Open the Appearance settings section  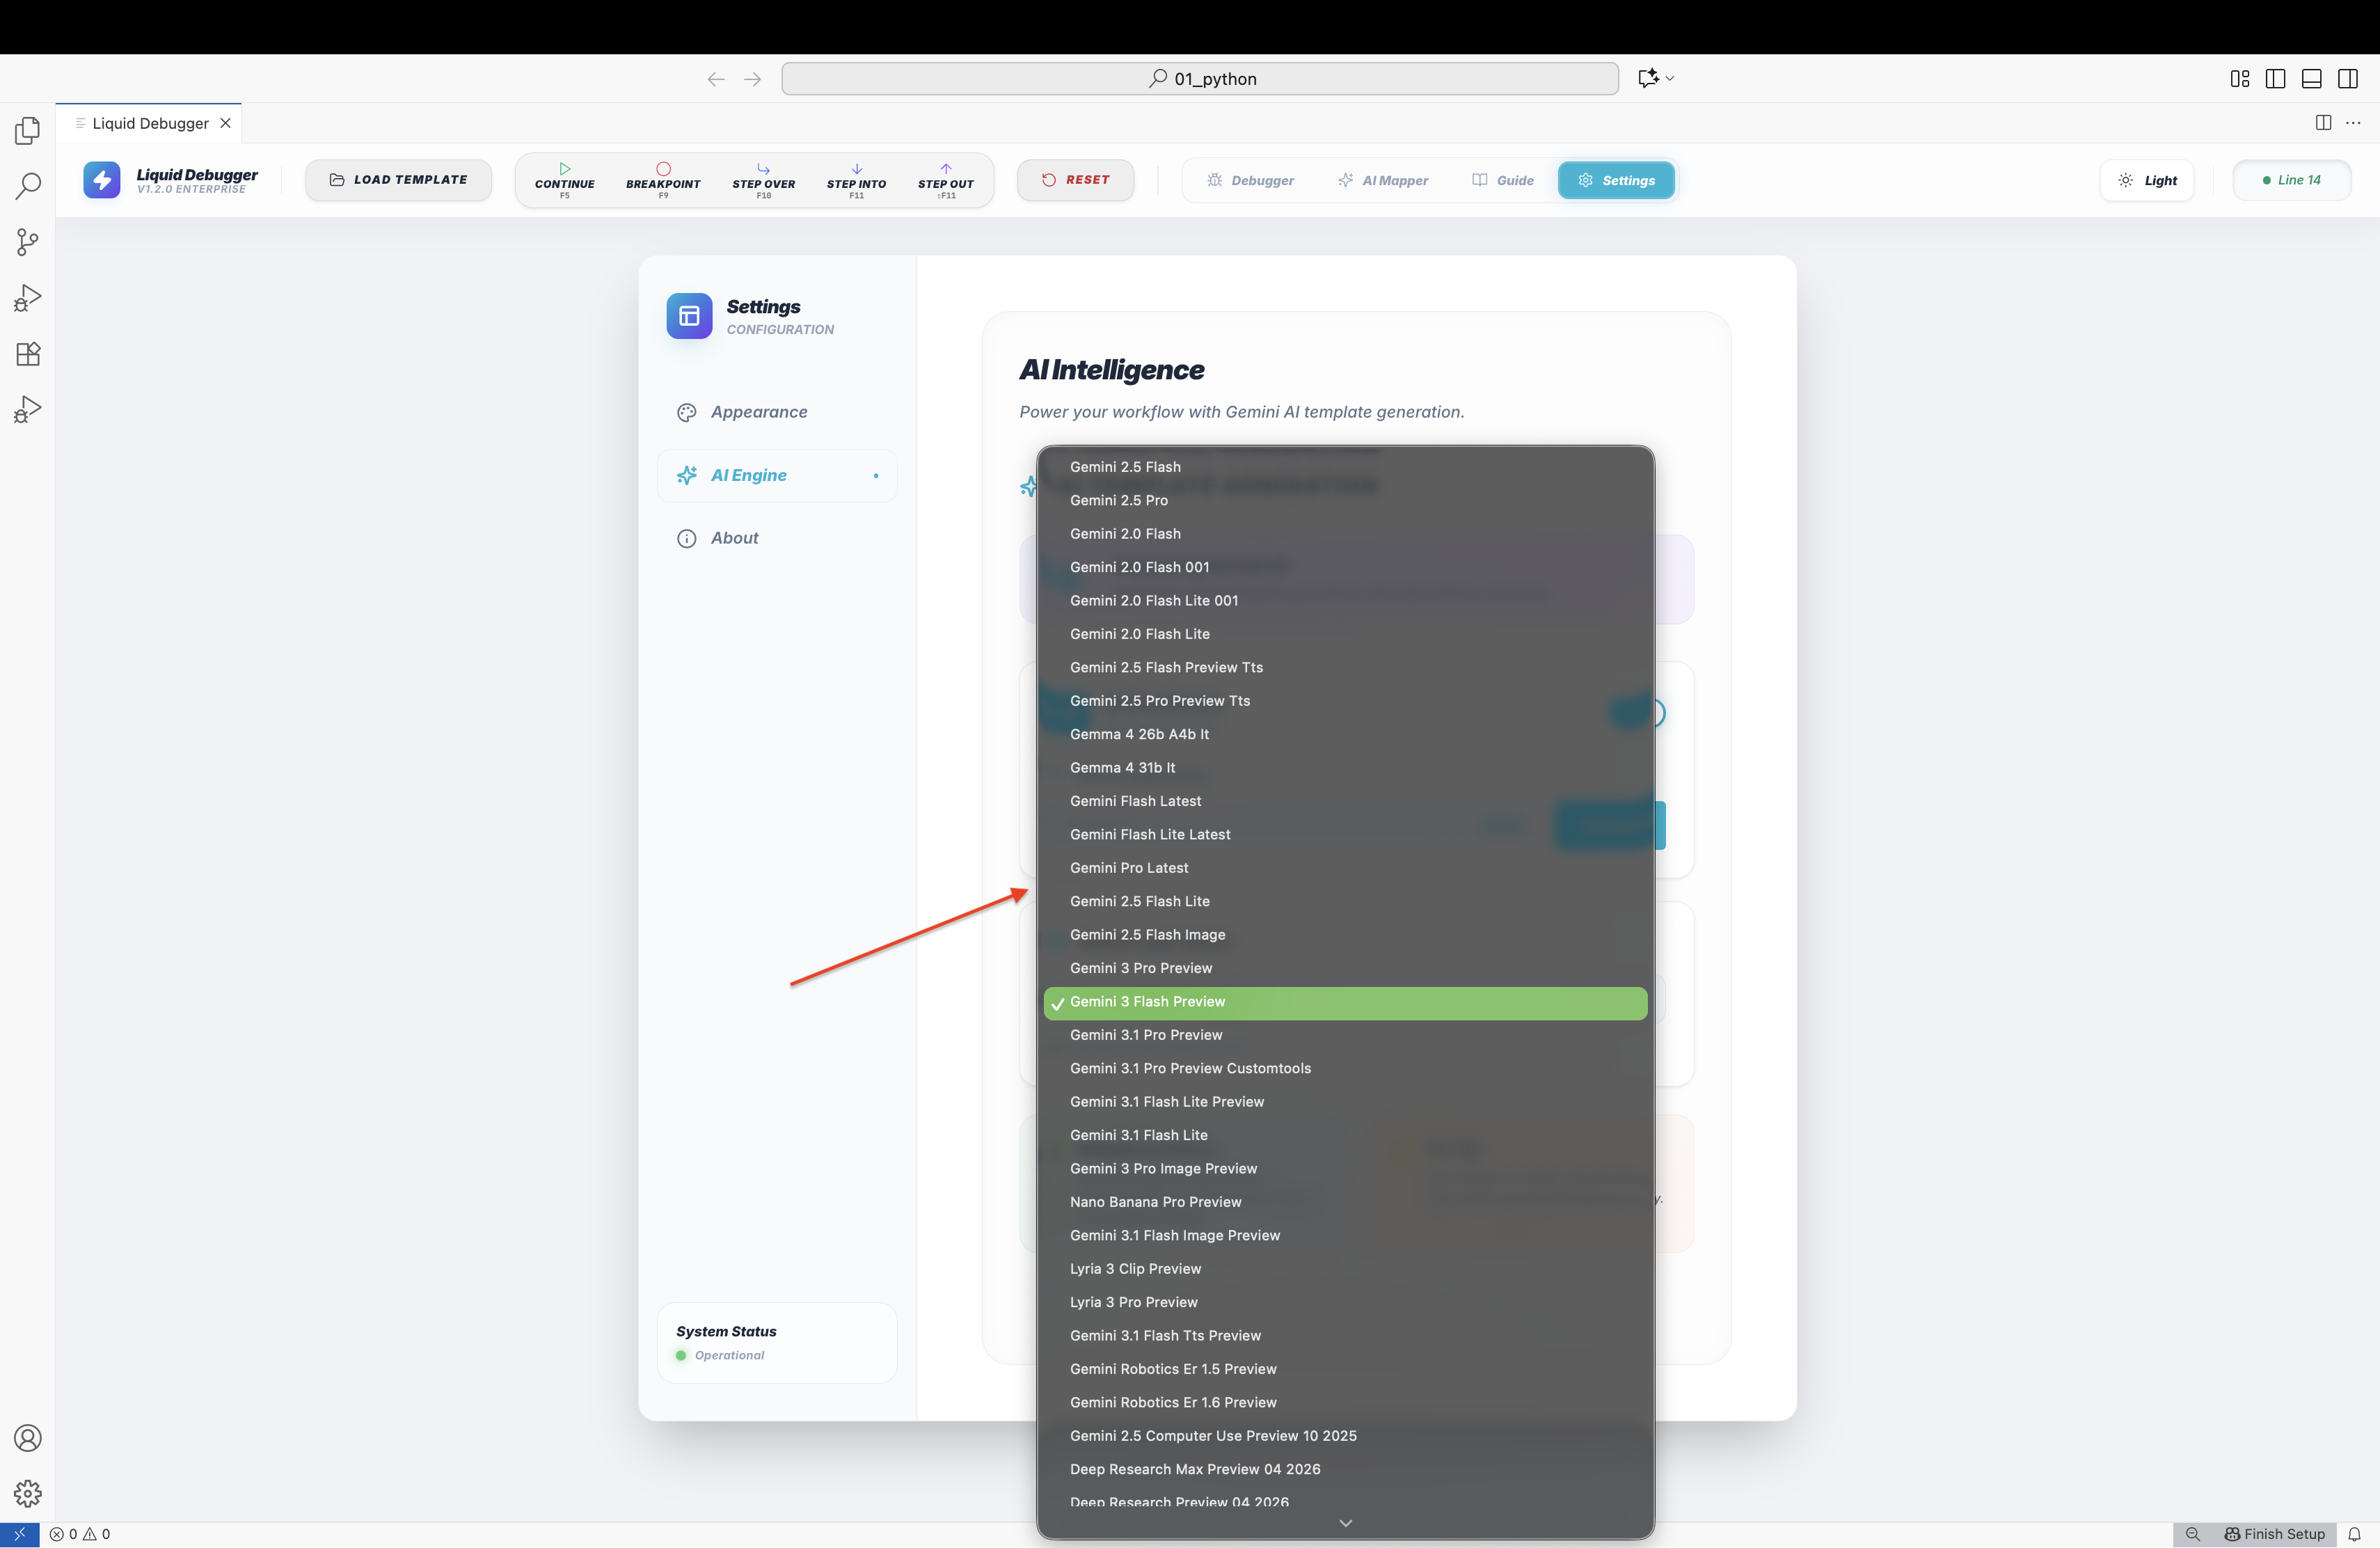[x=777, y=412]
